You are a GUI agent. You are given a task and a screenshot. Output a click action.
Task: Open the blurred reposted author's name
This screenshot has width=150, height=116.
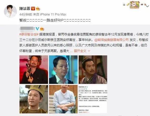click(28, 28)
